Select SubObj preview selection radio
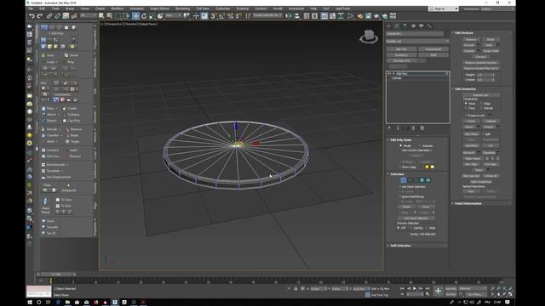Viewport: 545px width, 306px height. pos(410,228)
